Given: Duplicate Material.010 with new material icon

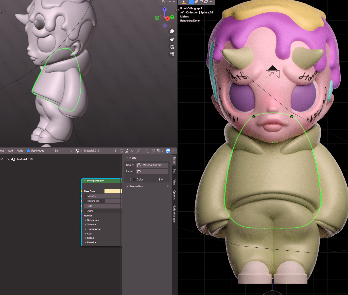Looking at the screenshot, I should tap(127, 151).
